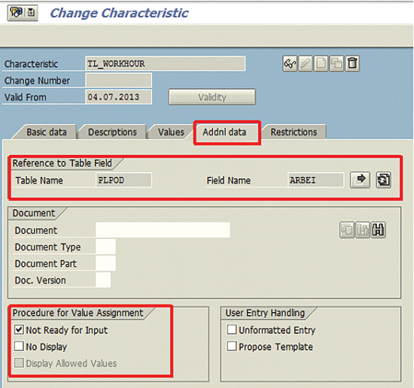Click the trash delete icon

[x=352, y=64]
